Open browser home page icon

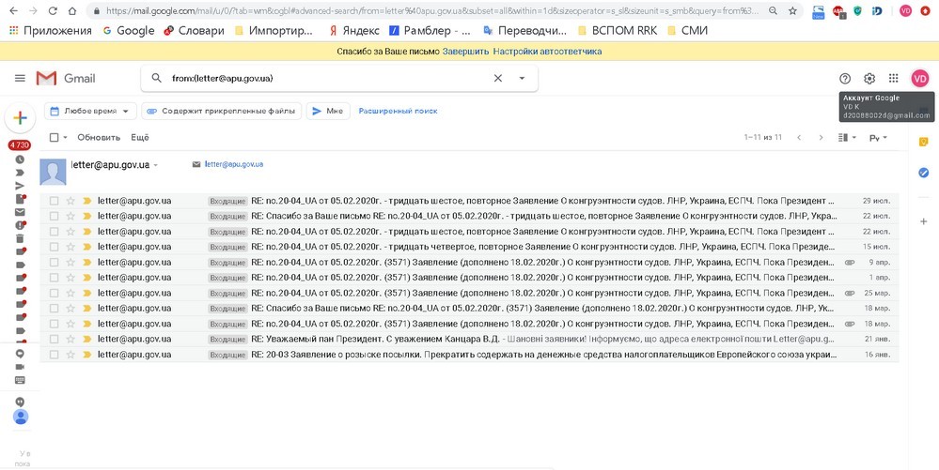(71, 10)
